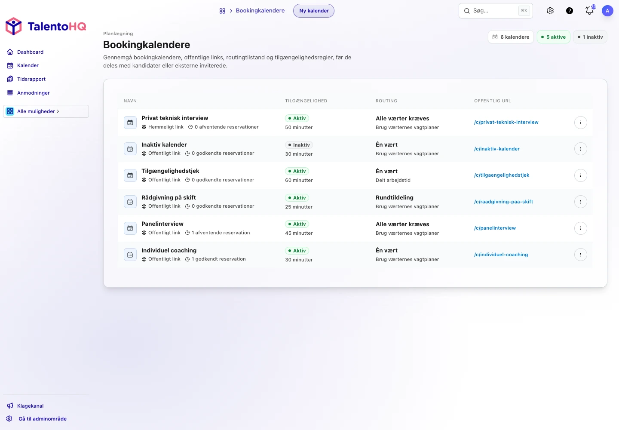Select the Privat teknisk interview name

pos(175,118)
